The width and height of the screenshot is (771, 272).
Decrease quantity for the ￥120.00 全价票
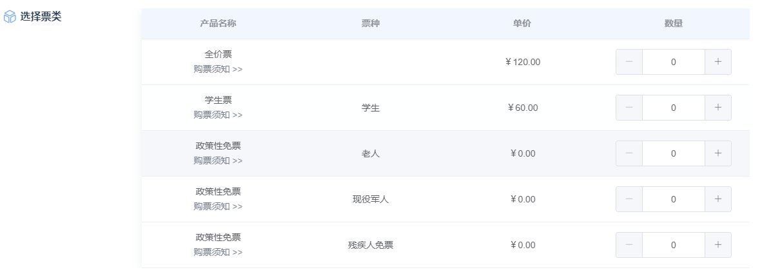click(x=629, y=62)
